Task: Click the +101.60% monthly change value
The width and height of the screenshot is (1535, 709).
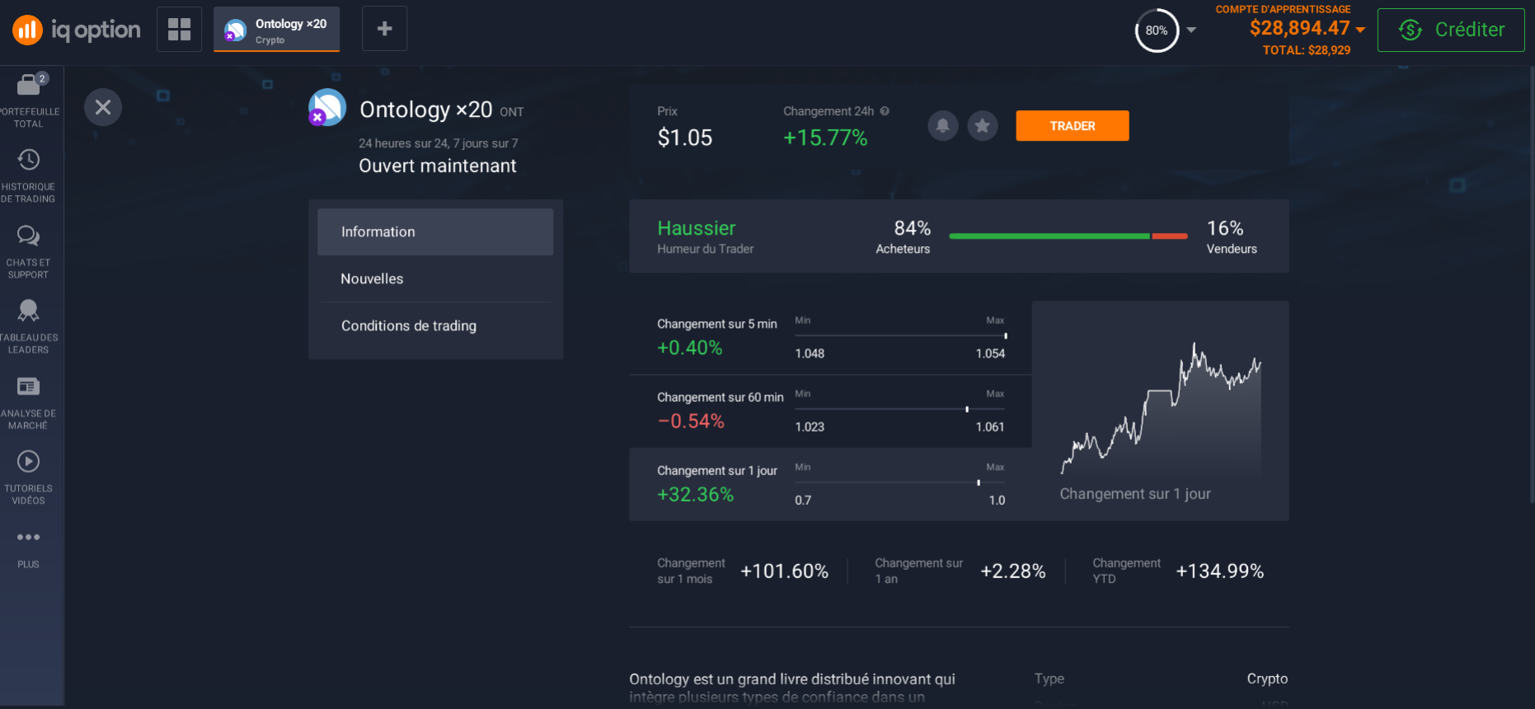Action: click(785, 571)
